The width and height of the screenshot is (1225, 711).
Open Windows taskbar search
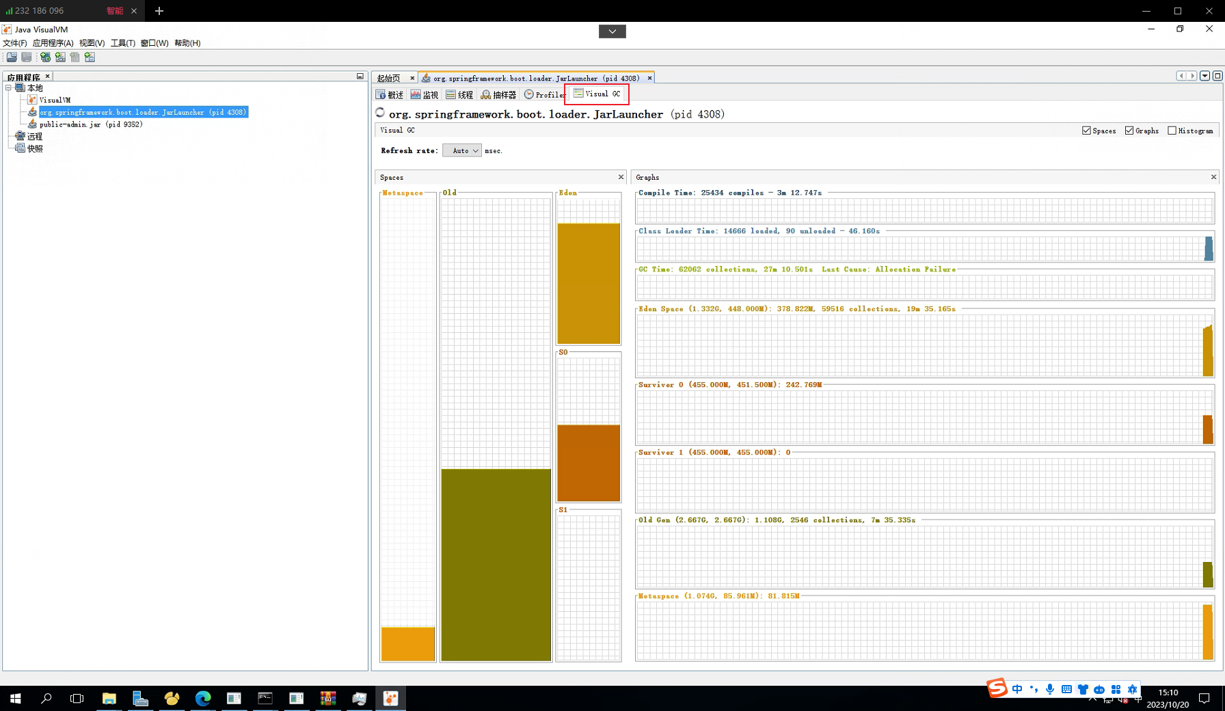pos(46,698)
